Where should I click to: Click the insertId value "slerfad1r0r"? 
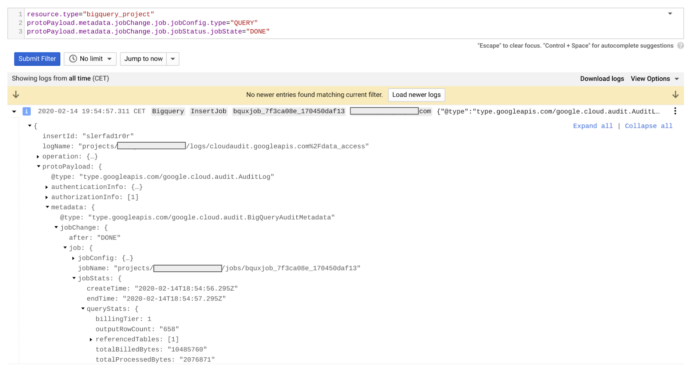[108, 136]
